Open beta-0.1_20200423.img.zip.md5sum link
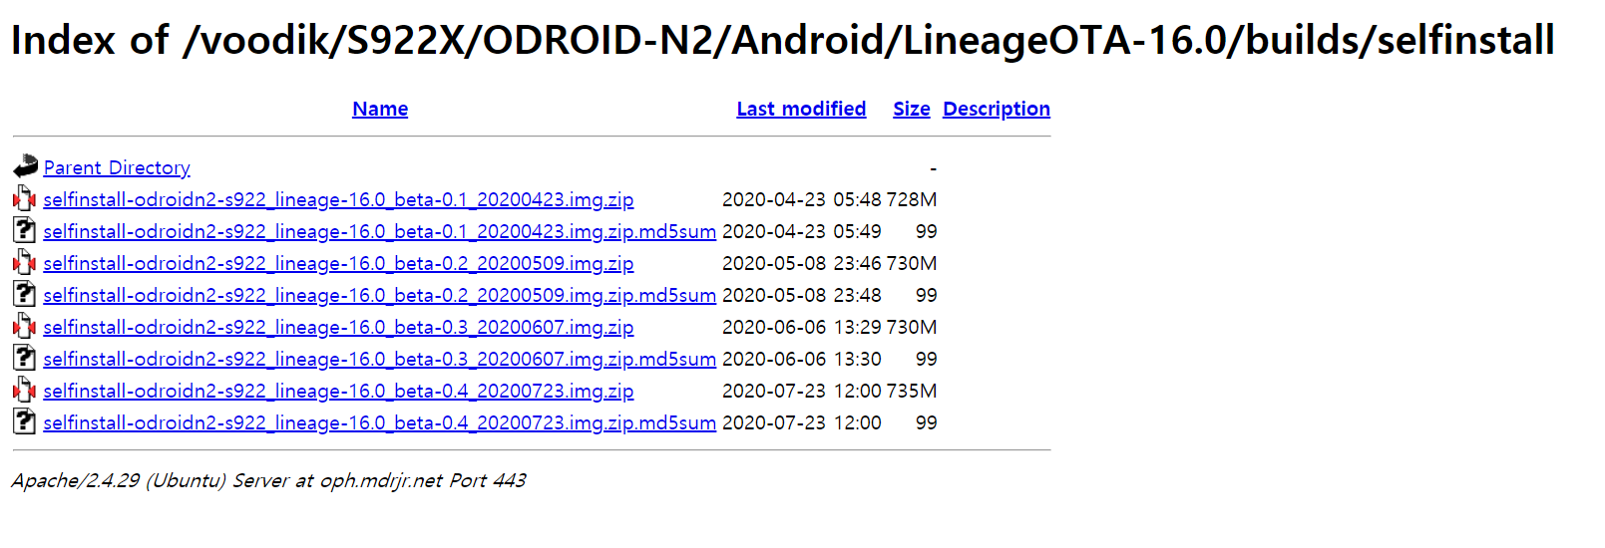The image size is (1605, 548). 379,231
